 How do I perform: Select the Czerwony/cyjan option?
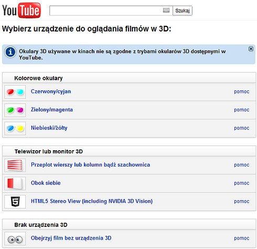pos(51,91)
